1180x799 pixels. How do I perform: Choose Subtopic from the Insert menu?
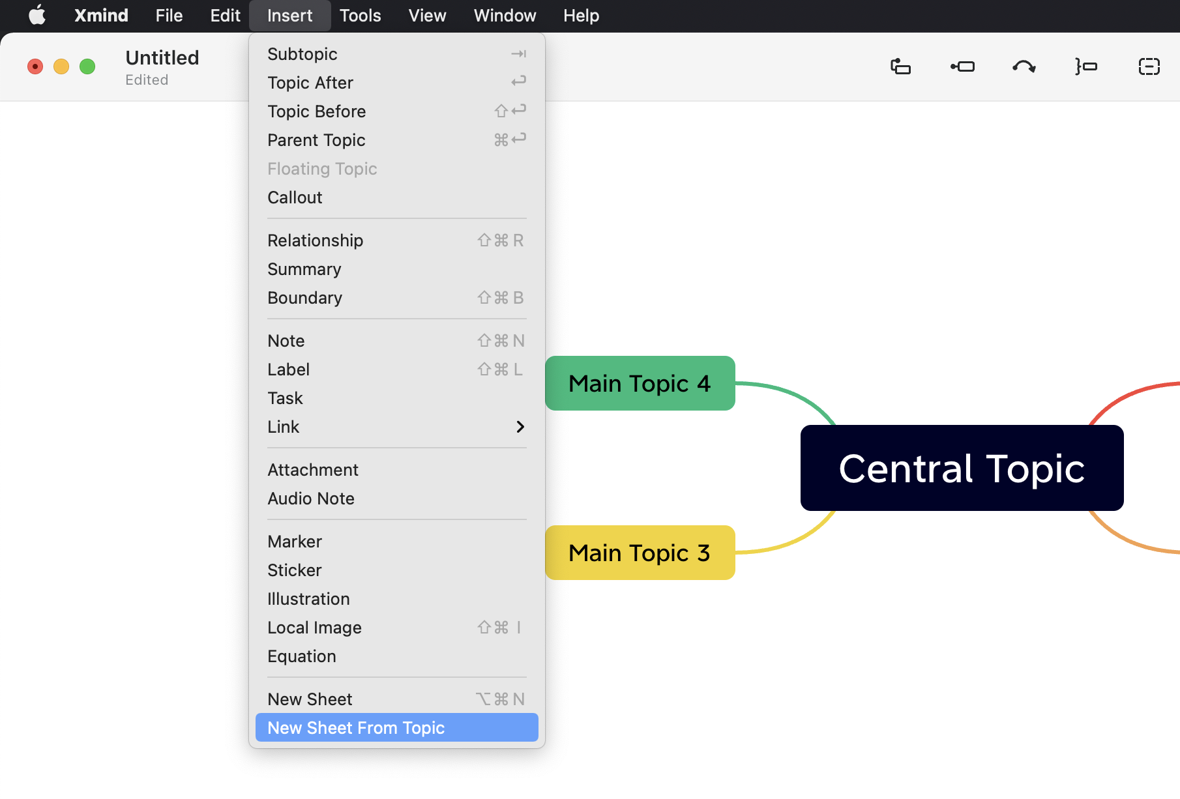[x=397, y=54]
